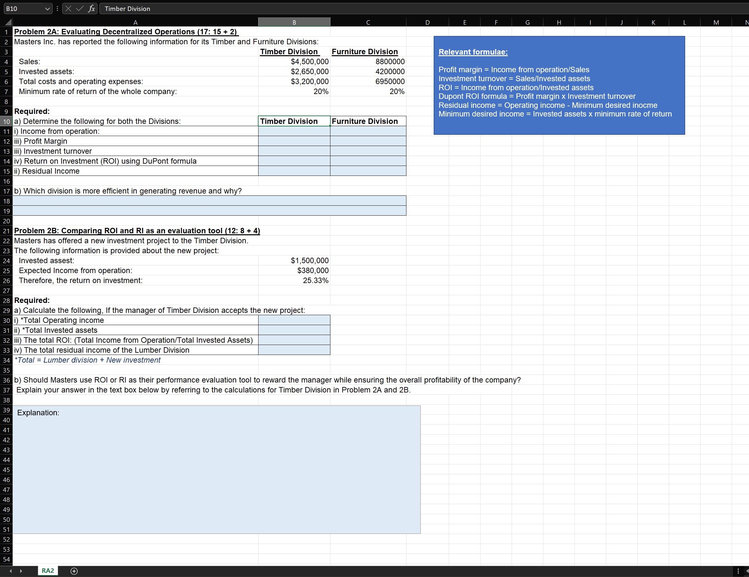The image size is (749, 577).
Task: Open the overflow menu at the bottom-right corner
Action: click(x=738, y=571)
